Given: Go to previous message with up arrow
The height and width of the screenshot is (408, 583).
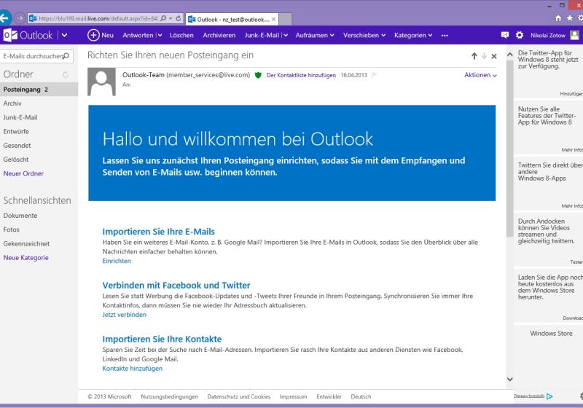Looking at the screenshot, I should [474, 56].
